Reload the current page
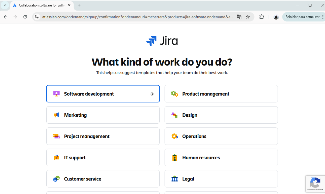325x194 pixels. 25,17
